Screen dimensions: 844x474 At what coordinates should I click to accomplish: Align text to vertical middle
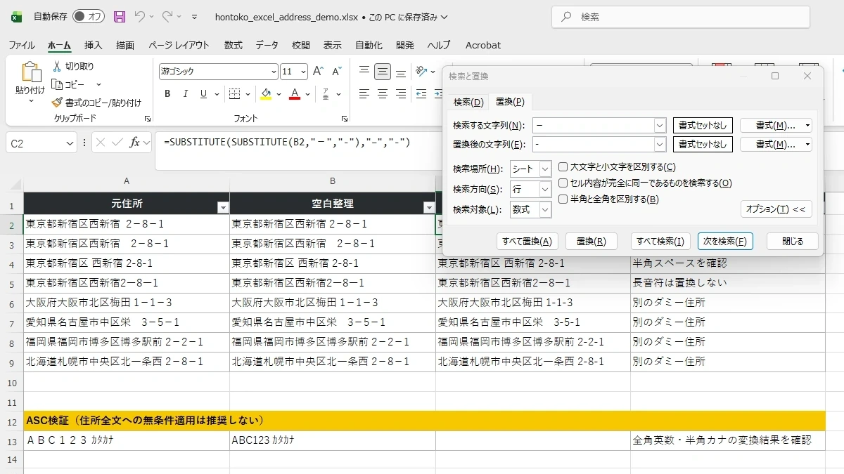click(383, 72)
